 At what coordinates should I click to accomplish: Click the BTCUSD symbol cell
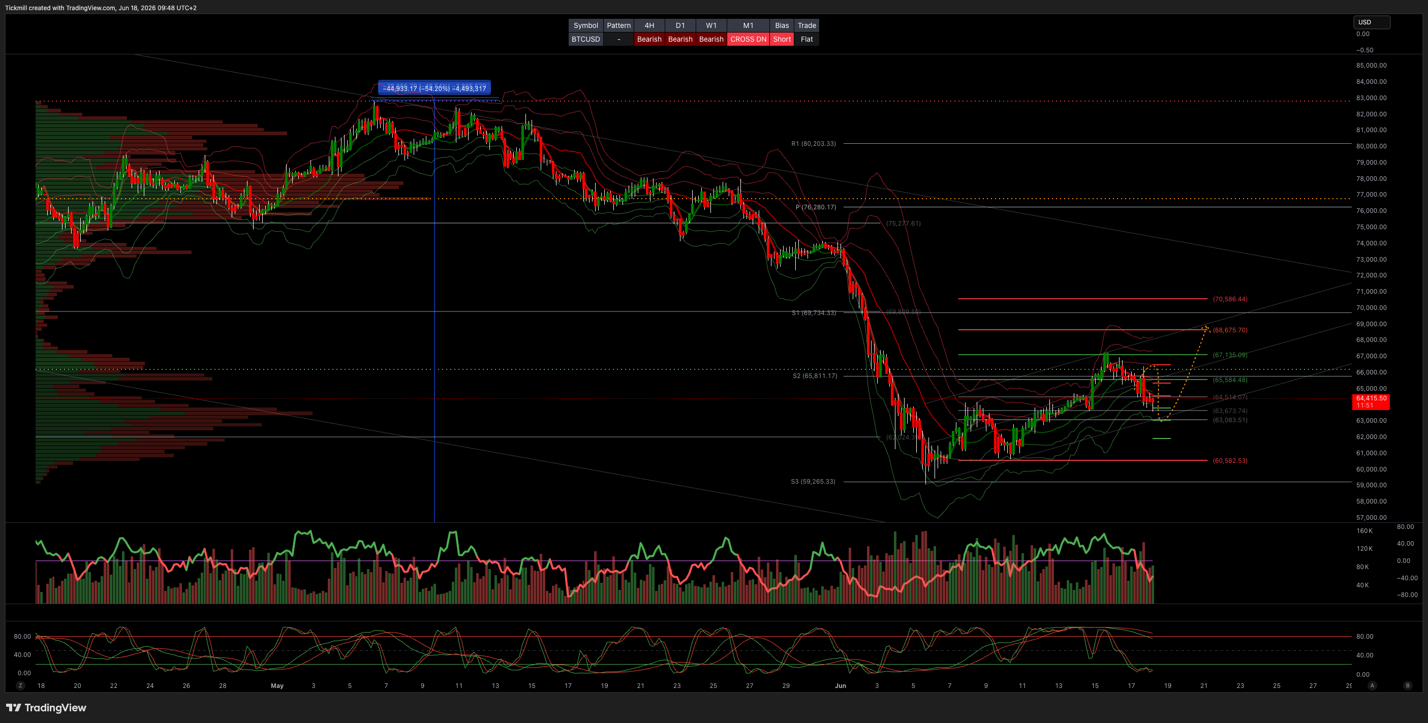[x=585, y=39]
